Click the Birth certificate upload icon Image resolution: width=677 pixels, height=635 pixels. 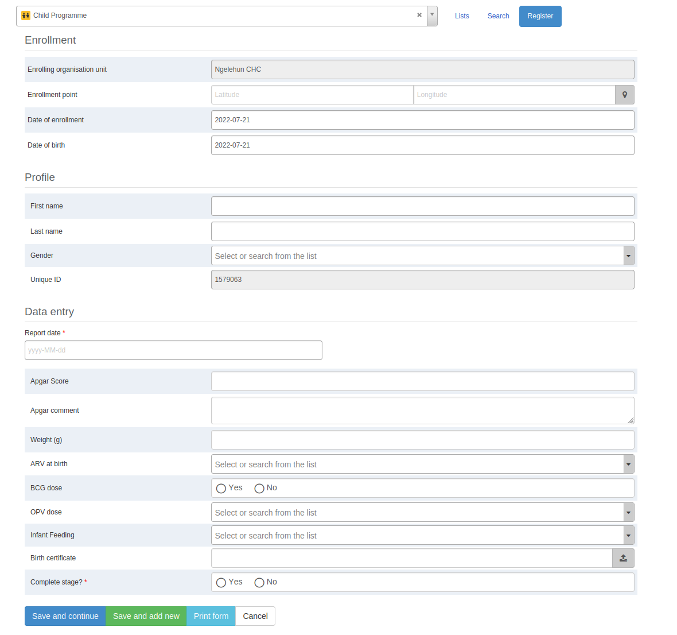click(x=623, y=558)
